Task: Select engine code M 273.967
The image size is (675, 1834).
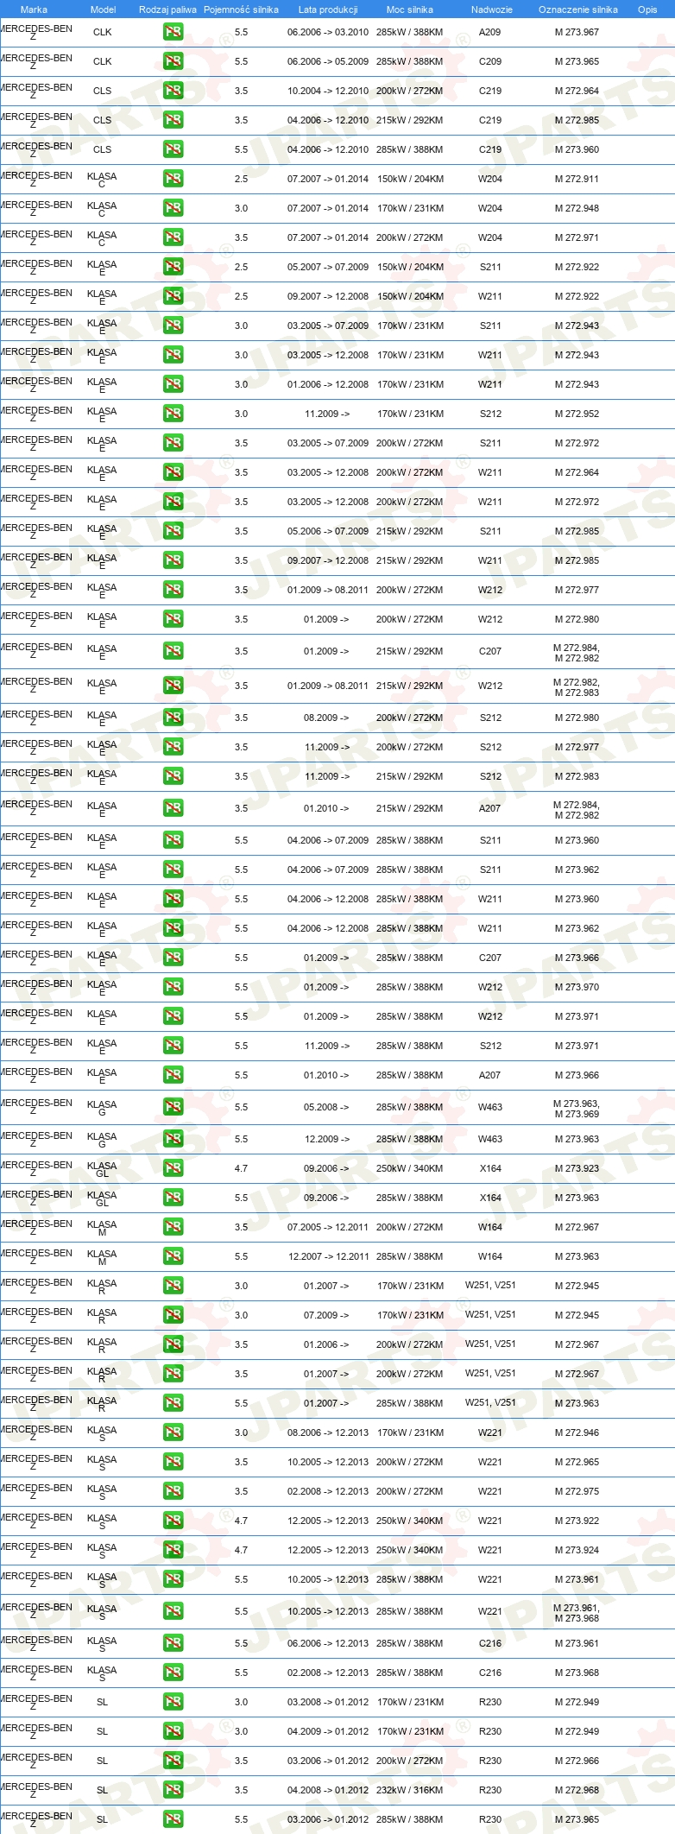Action: tap(577, 32)
